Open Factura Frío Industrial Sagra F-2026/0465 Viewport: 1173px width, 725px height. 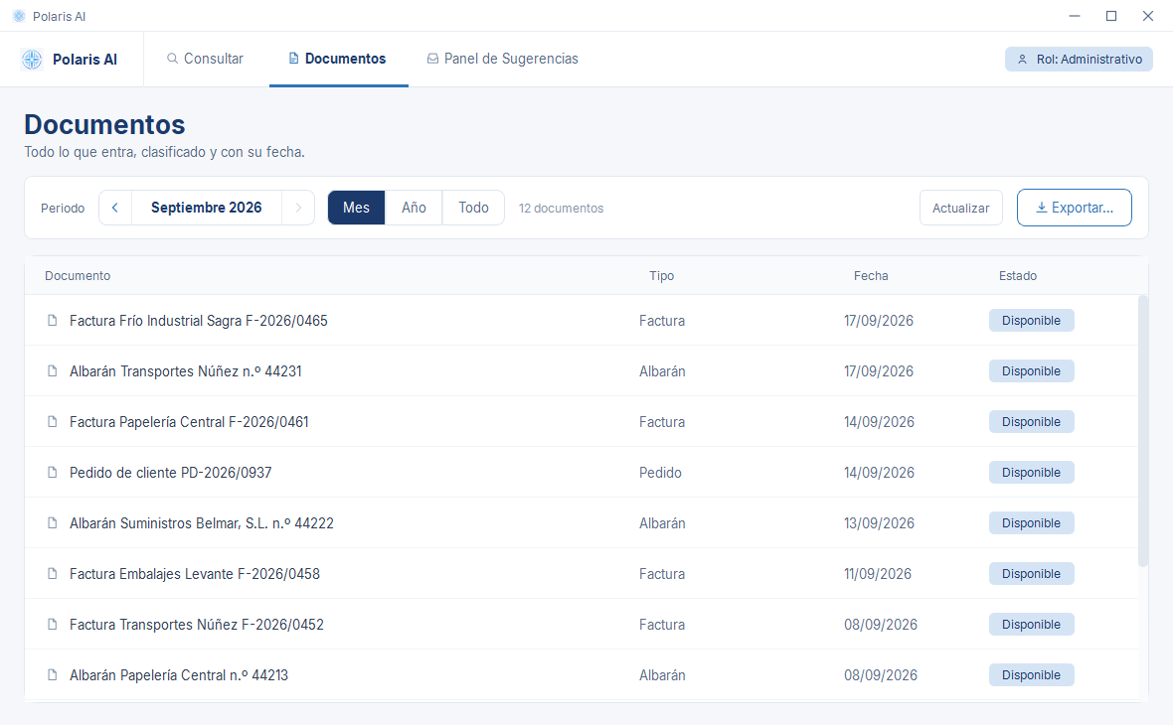pyautogui.click(x=198, y=321)
